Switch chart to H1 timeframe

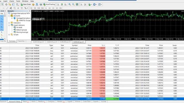(x=46, y=8)
